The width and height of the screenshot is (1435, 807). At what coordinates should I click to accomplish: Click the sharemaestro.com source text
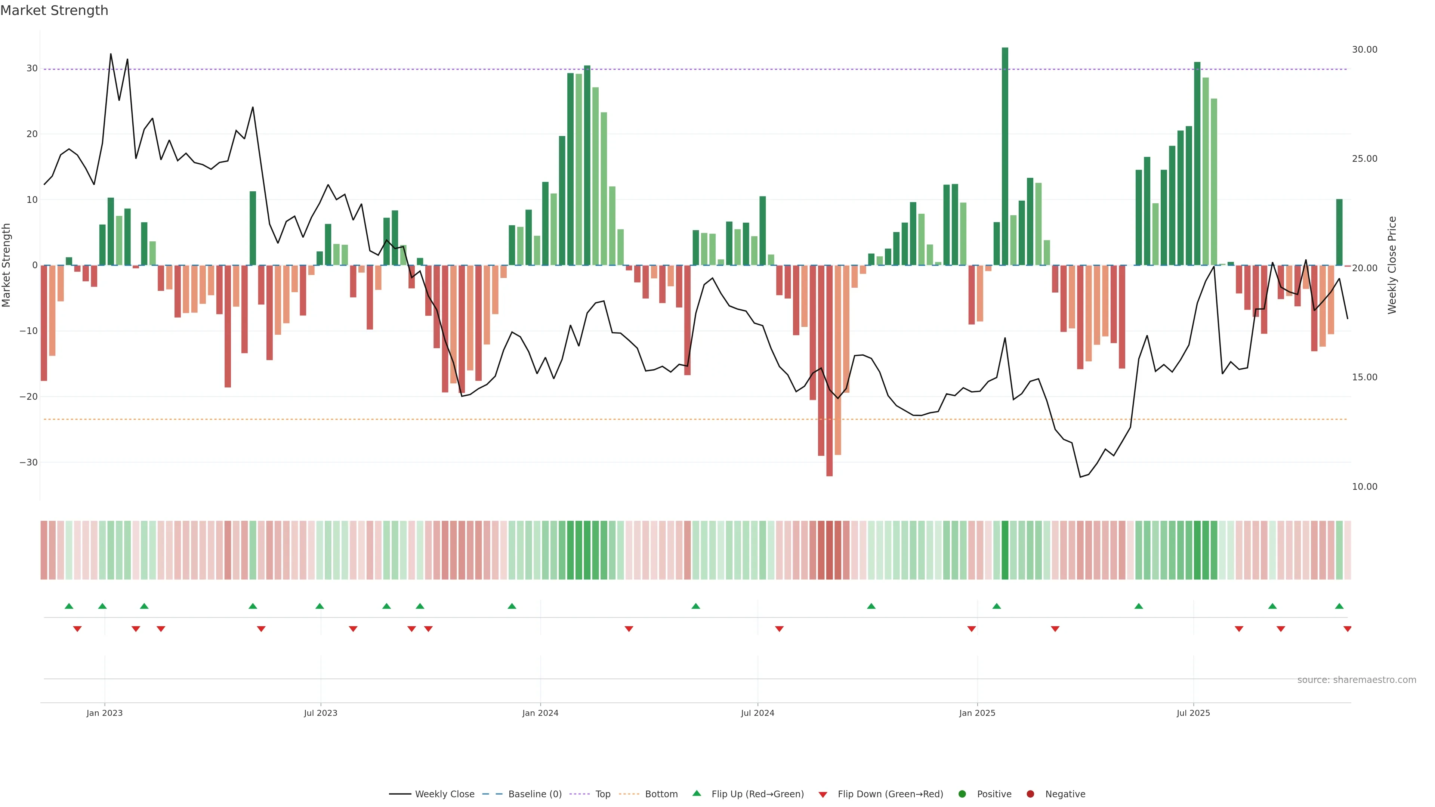point(1357,680)
